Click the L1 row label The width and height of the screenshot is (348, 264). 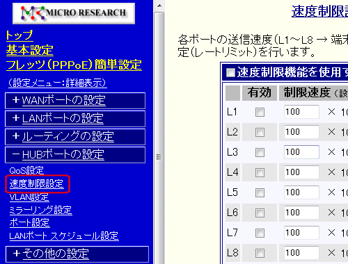(232, 112)
